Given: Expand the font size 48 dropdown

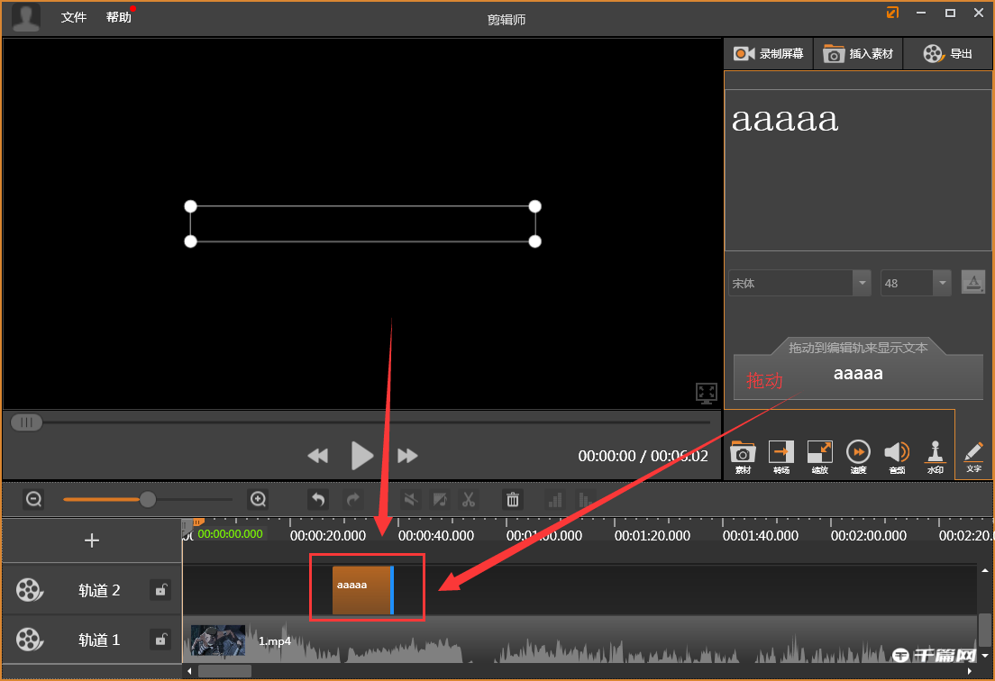Looking at the screenshot, I should [x=942, y=283].
